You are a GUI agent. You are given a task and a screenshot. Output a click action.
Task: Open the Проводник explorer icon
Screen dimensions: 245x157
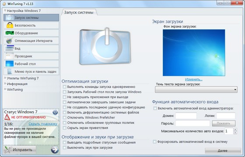10,56
